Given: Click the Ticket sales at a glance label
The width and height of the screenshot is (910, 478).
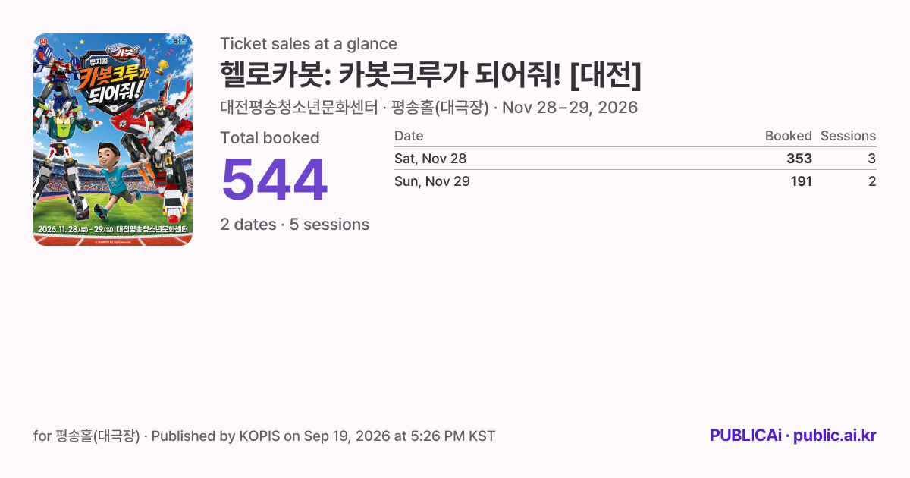Looking at the screenshot, I should (309, 44).
